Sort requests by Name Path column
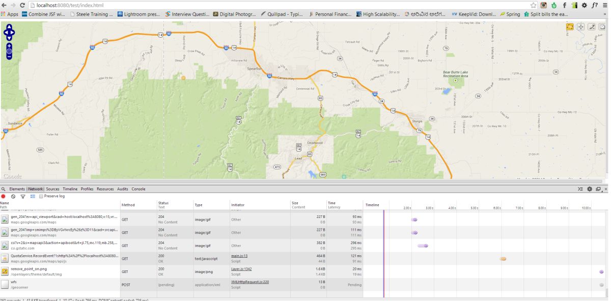This screenshot has width=611, height=301. pos(60,205)
